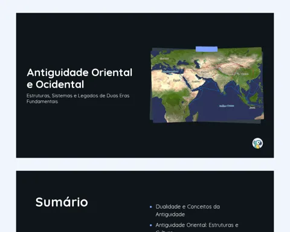
Task: Click the Mediterranean Sea label on the map
Action: coord(170,72)
